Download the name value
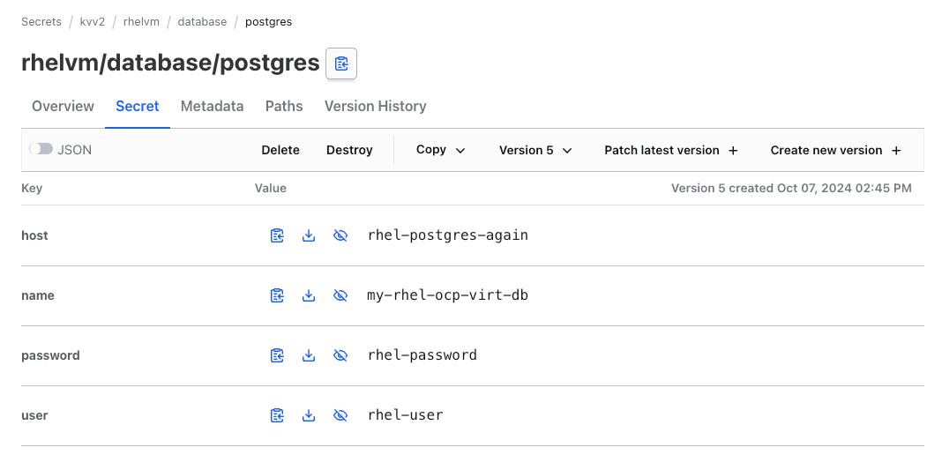 point(309,295)
